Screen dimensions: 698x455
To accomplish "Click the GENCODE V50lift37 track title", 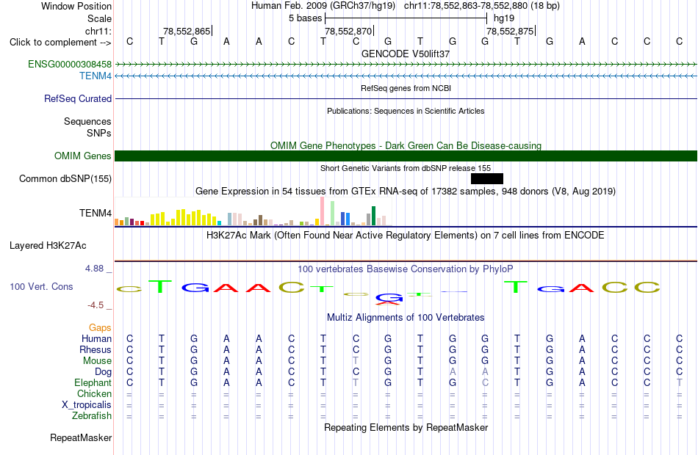I will click(x=406, y=54).
